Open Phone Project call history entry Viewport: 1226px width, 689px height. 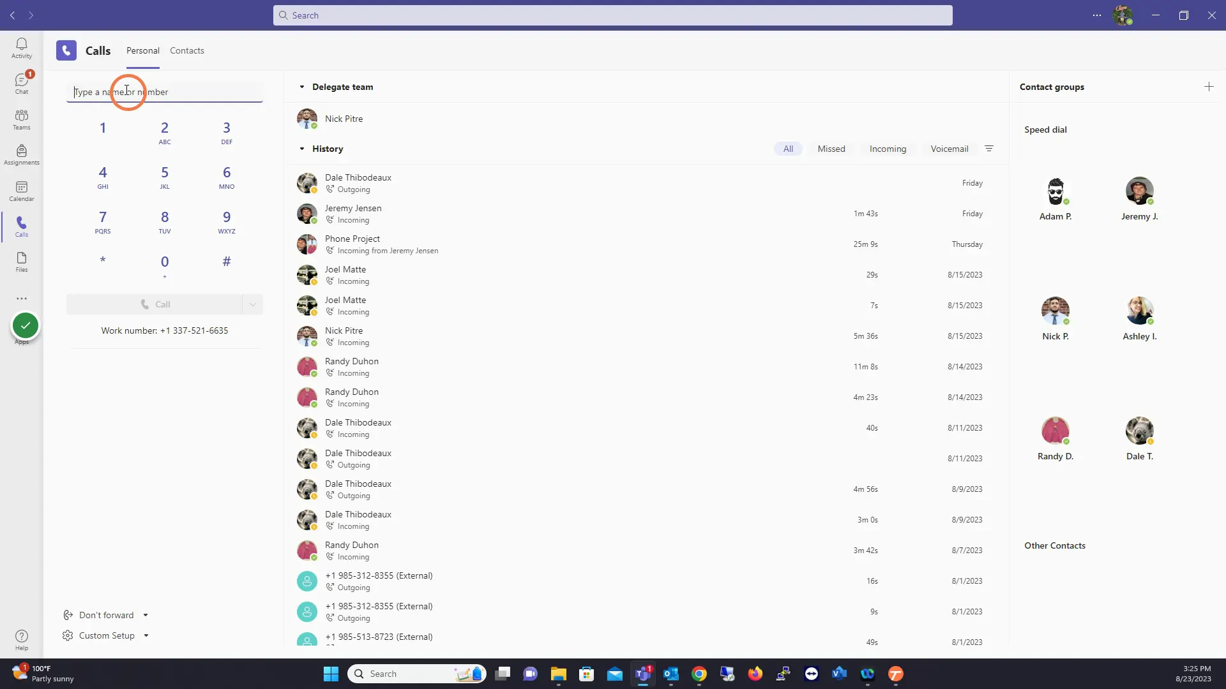coord(646,244)
